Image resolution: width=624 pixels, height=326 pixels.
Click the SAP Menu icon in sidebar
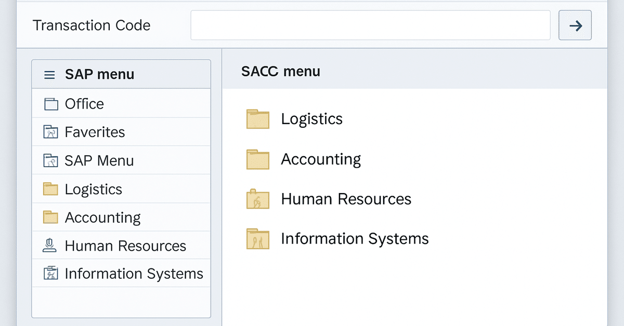coord(51,160)
